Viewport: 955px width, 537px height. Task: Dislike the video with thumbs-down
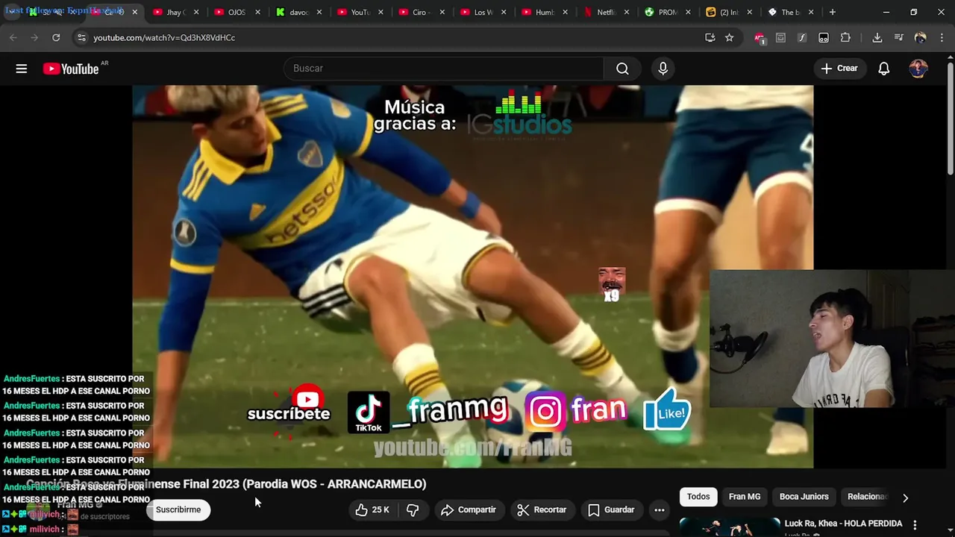413,510
